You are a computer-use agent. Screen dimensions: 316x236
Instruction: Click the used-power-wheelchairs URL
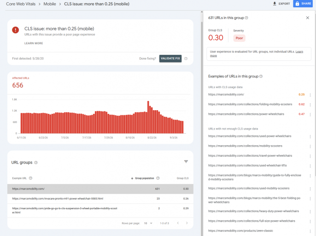(250, 136)
